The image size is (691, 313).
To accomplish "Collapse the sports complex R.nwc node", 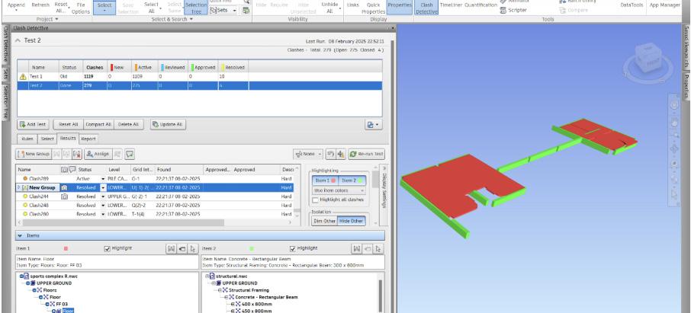I will (21, 276).
